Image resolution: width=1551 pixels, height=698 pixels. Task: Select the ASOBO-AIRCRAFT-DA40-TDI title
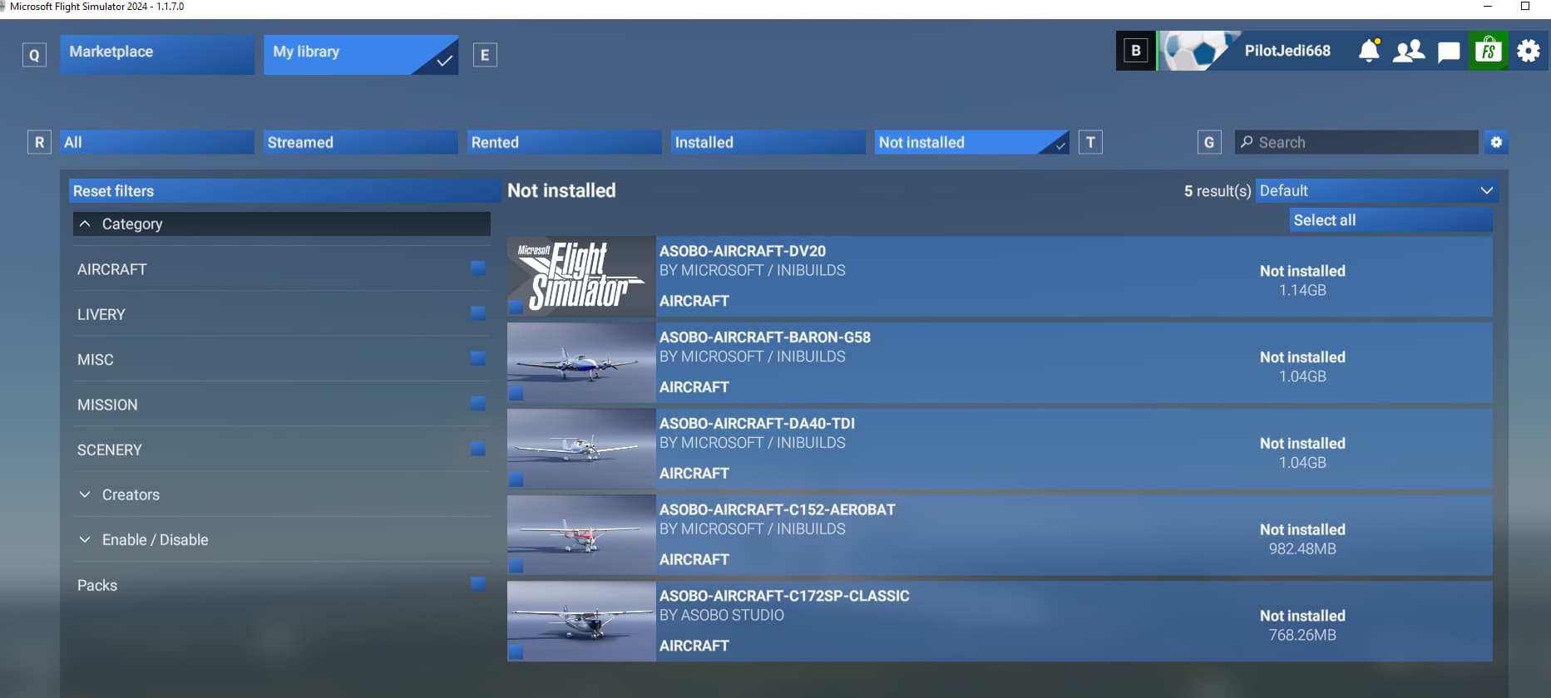(757, 424)
